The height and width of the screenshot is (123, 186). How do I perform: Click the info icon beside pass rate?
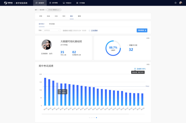[x=135, y=69]
